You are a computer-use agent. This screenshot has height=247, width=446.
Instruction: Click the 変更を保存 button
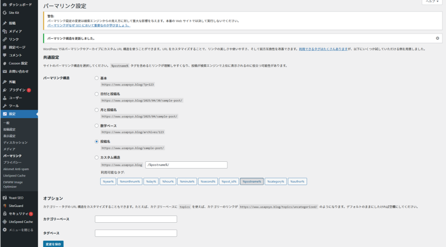pos(53,244)
